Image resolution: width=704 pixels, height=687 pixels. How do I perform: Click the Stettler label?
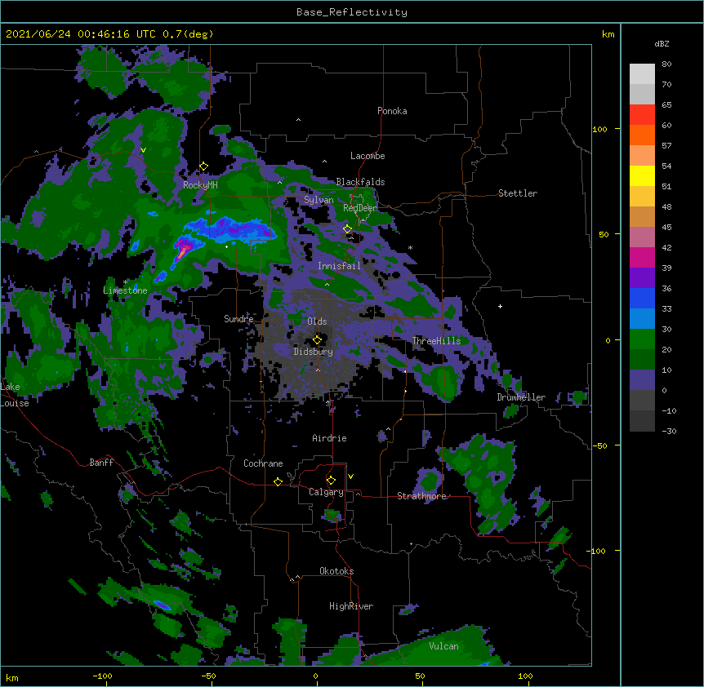[x=518, y=193]
